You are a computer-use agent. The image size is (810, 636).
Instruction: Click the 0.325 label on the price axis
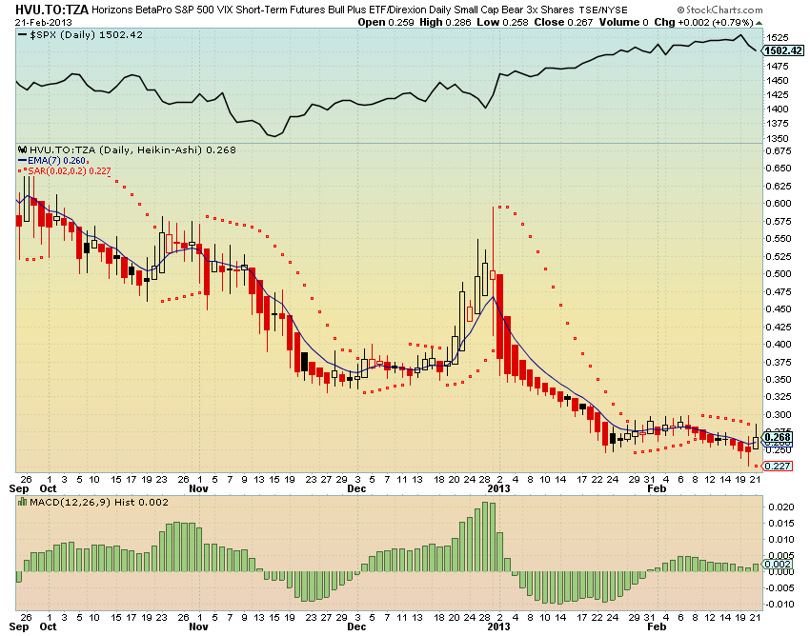[x=779, y=396]
